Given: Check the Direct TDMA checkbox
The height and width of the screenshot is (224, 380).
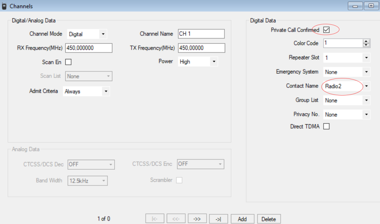Looking at the screenshot, I should [327, 127].
